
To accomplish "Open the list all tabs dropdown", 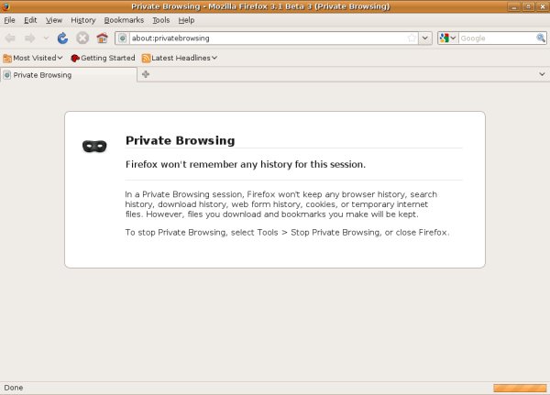I will tap(542, 74).
